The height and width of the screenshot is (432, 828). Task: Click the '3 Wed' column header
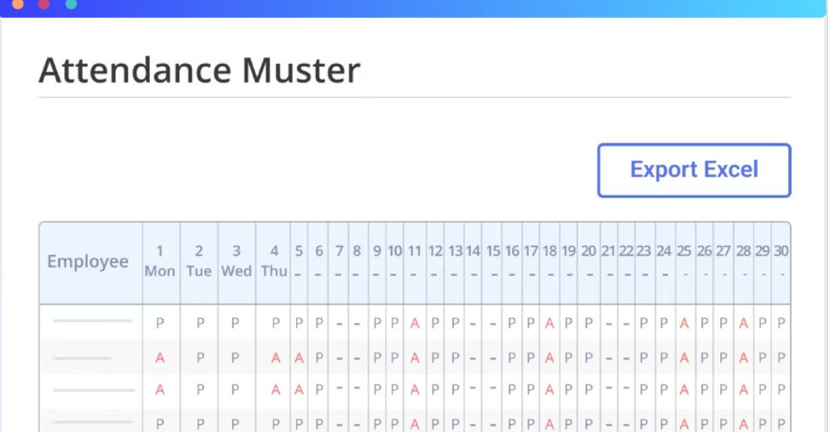click(x=236, y=261)
